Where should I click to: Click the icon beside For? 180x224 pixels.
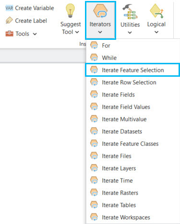point(94,46)
